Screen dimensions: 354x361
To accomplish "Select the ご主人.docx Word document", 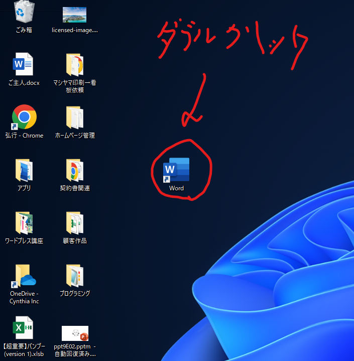I will coord(24,65).
